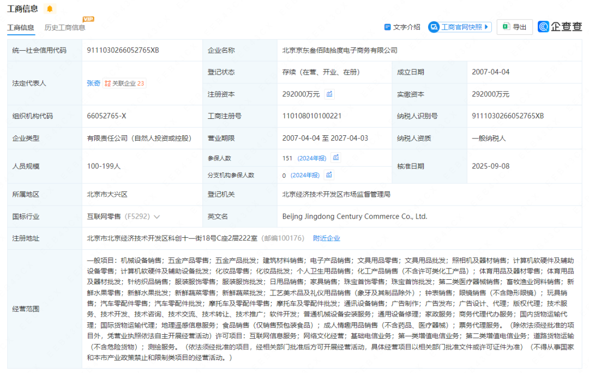Click English name Beijng Jingdong Century Commerce

point(354,216)
